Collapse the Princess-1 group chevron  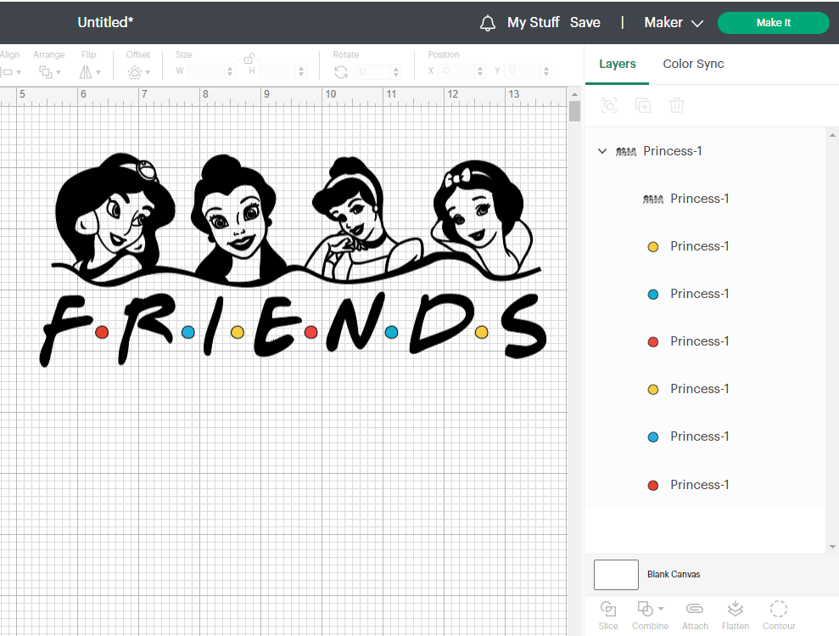[602, 151]
